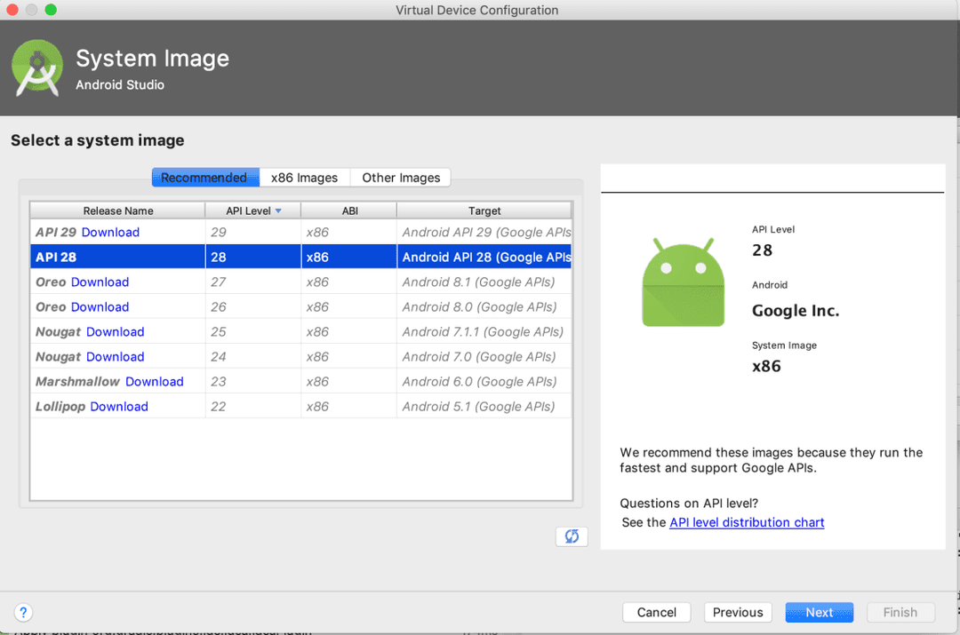Close the dialog with red window button
This screenshot has height=635, width=960.
click(12, 9)
